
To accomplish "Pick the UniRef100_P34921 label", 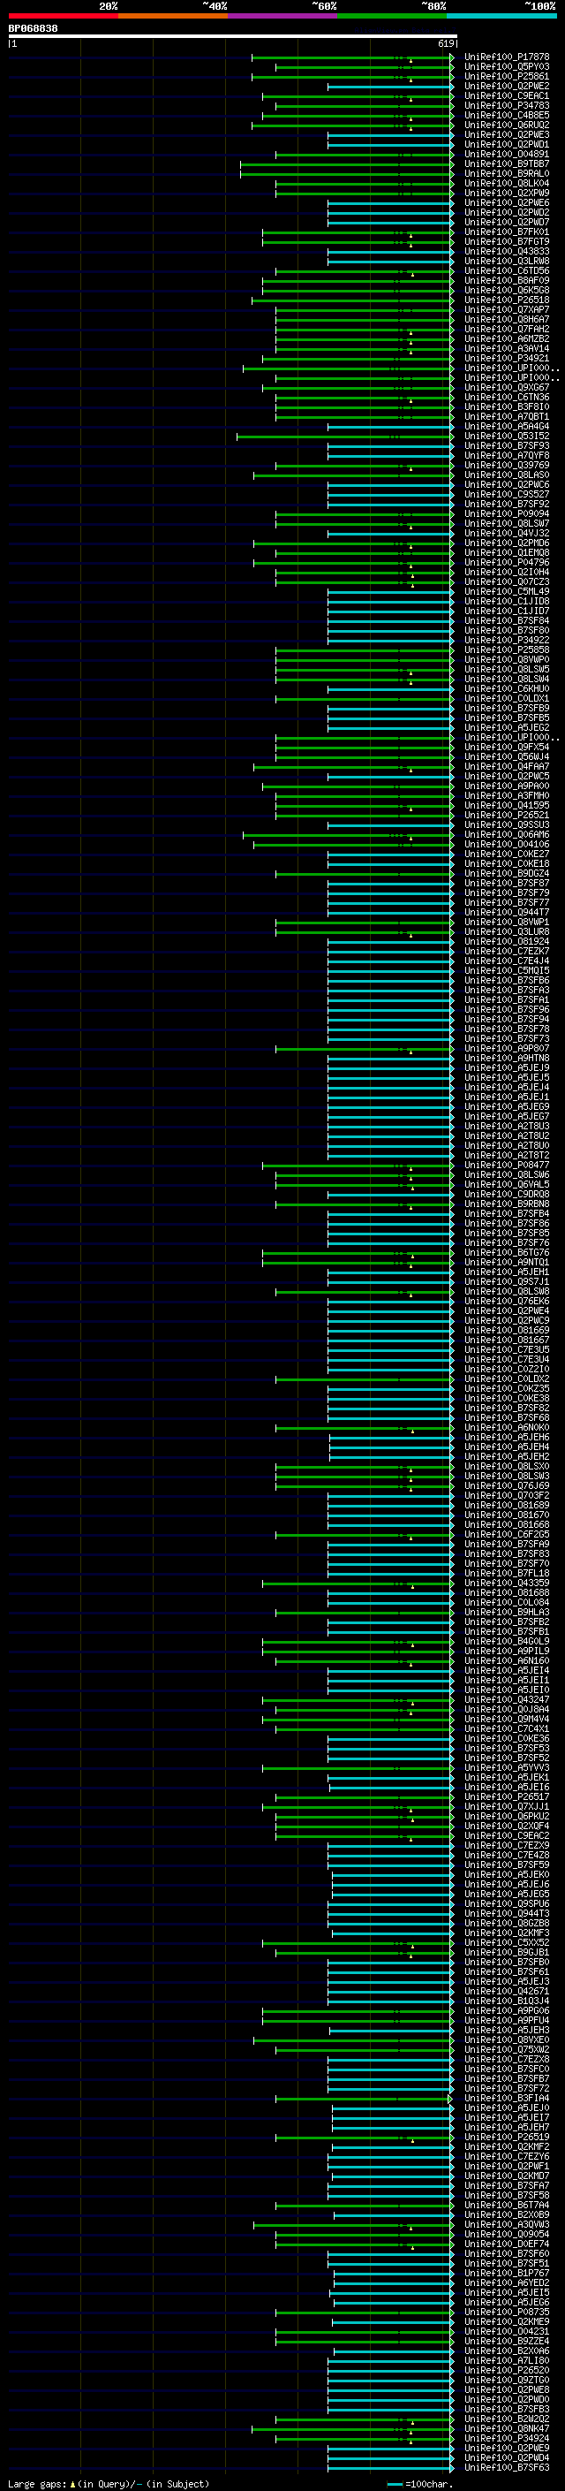I will pos(507,358).
